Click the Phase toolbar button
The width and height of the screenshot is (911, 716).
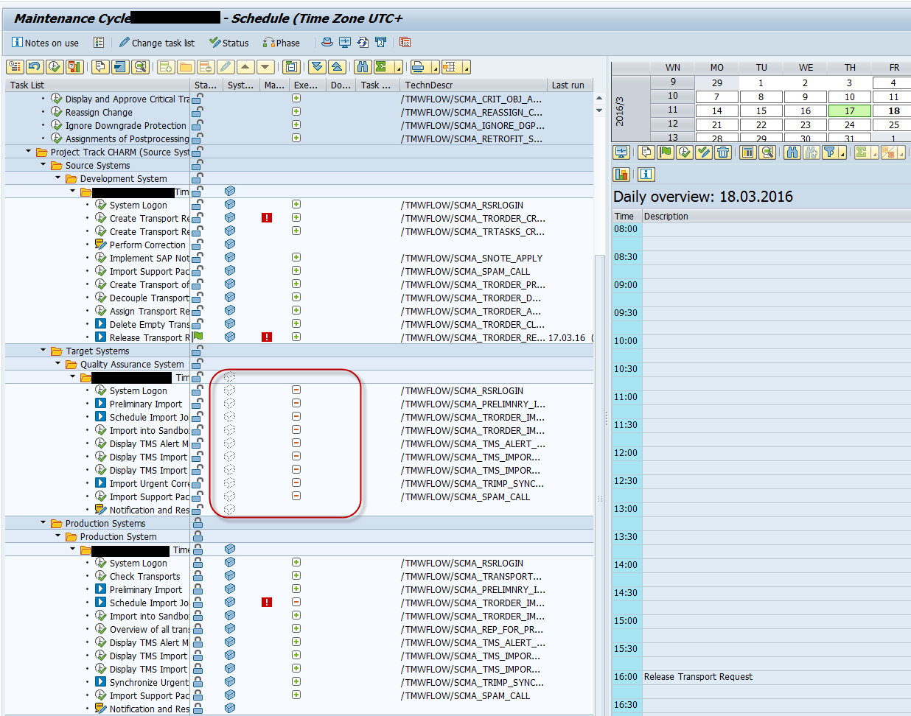point(282,43)
